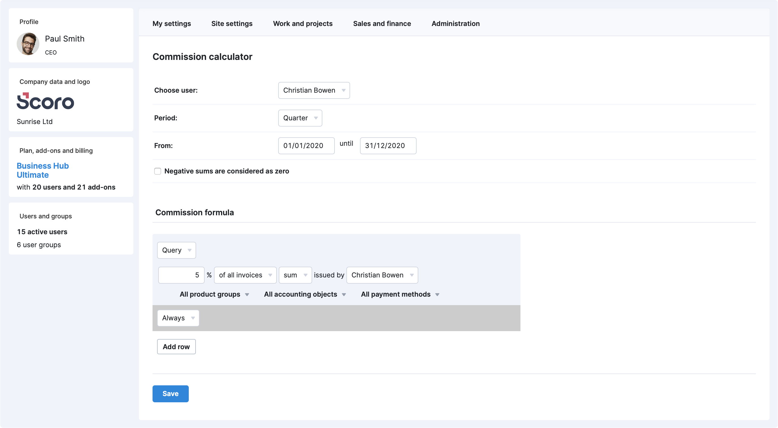
Task: Expand All payment methods filter
Action: [x=400, y=294]
